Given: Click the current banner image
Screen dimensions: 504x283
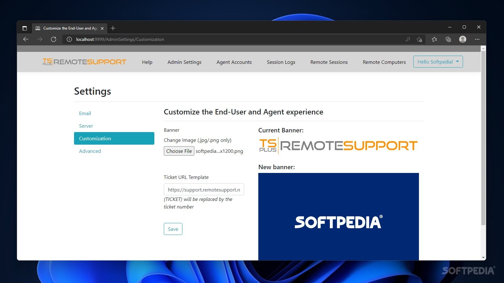Looking at the screenshot, I should [338, 146].
